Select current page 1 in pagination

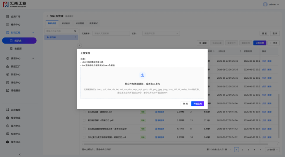[236, 150]
